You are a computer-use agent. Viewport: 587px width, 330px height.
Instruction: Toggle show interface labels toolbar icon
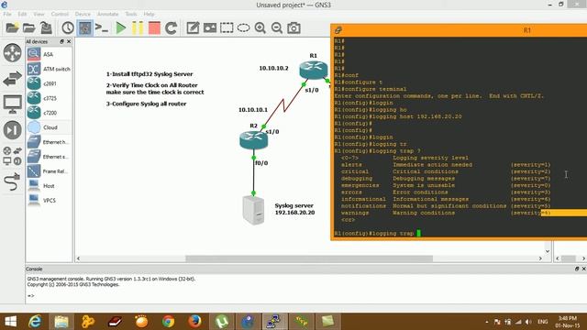coord(85,28)
